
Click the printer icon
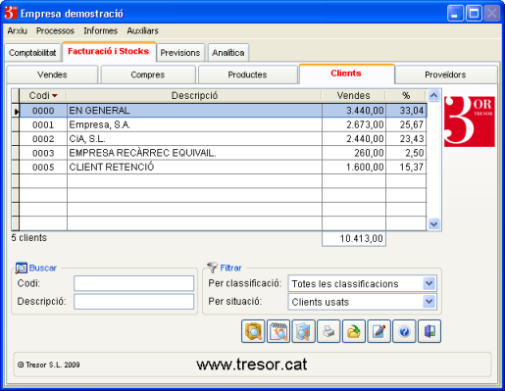pyautogui.click(x=328, y=331)
